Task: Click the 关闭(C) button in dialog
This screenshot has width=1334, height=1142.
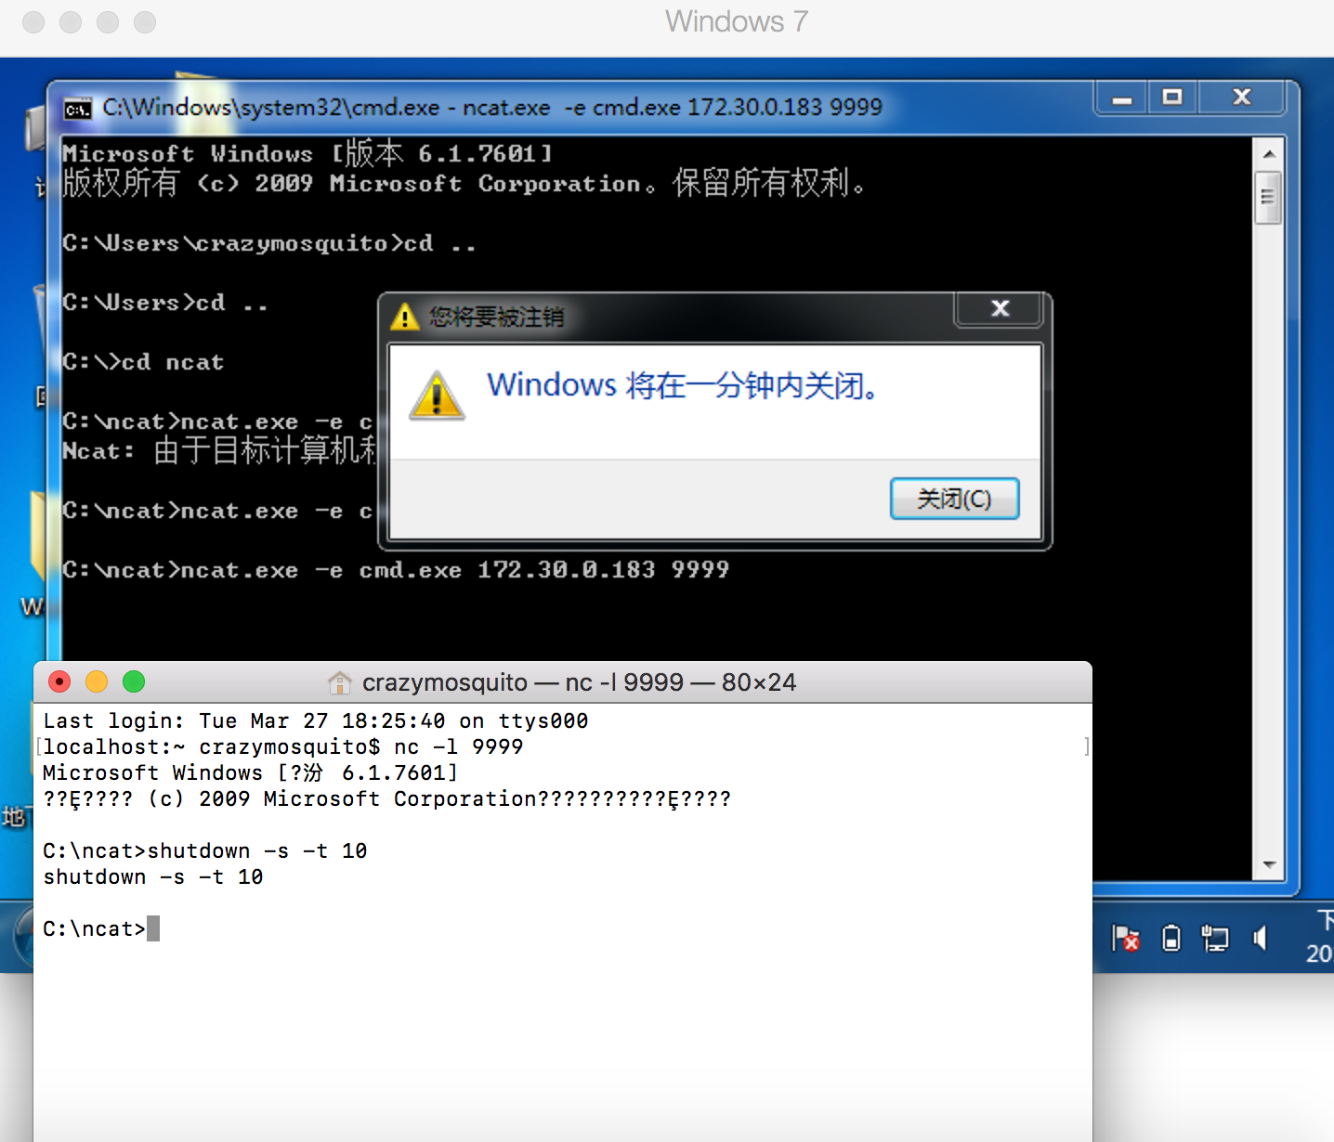Action: pos(954,499)
